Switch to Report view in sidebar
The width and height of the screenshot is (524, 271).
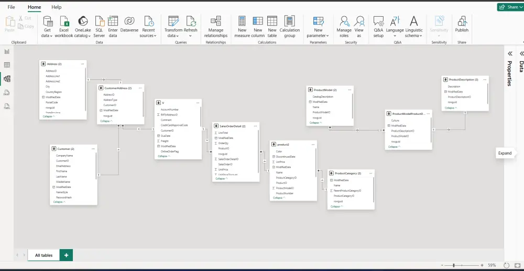pos(7,51)
